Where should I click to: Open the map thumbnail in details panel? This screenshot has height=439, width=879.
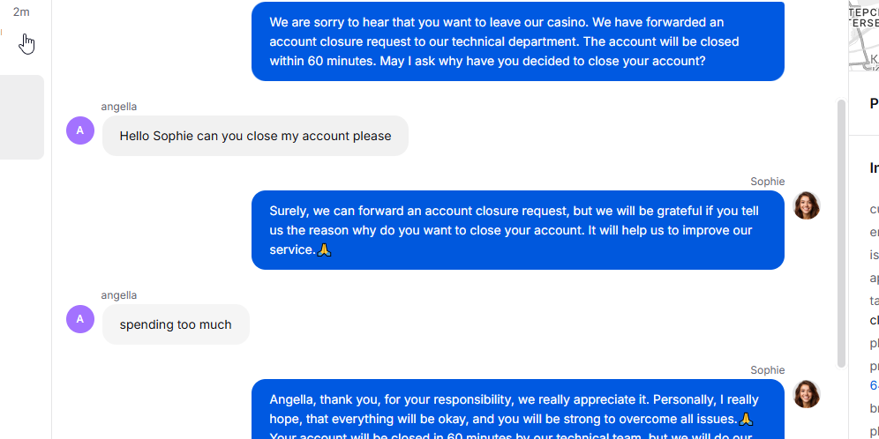pos(864,34)
